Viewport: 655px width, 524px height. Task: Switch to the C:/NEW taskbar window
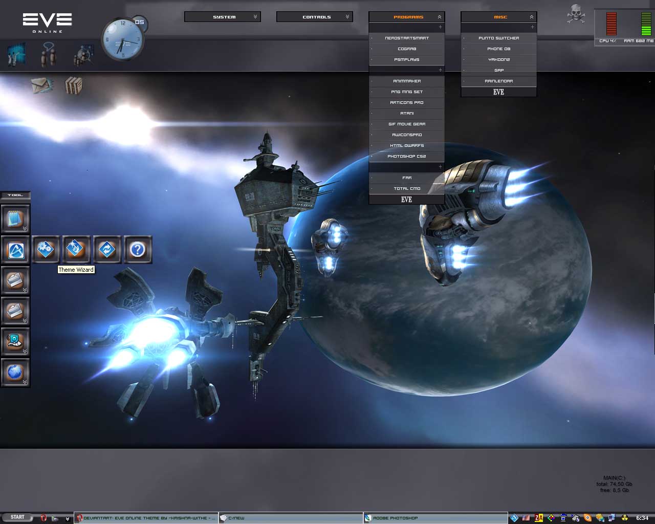[x=291, y=518]
